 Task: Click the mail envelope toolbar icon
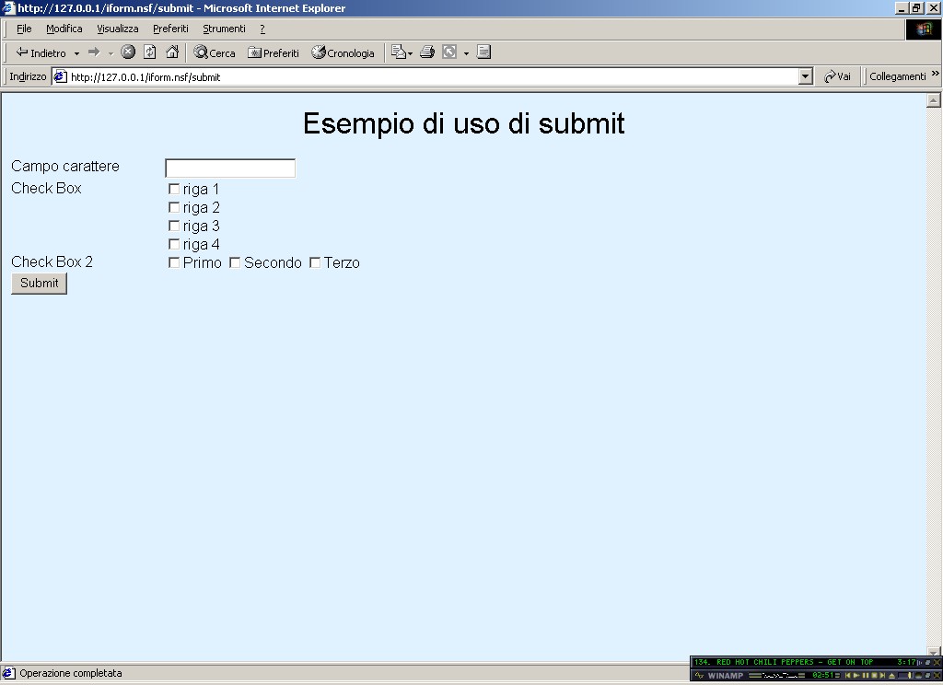tap(399, 52)
